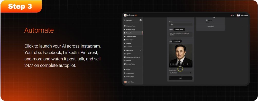Click the Influenx AI logo icon

click(x=125, y=15)
